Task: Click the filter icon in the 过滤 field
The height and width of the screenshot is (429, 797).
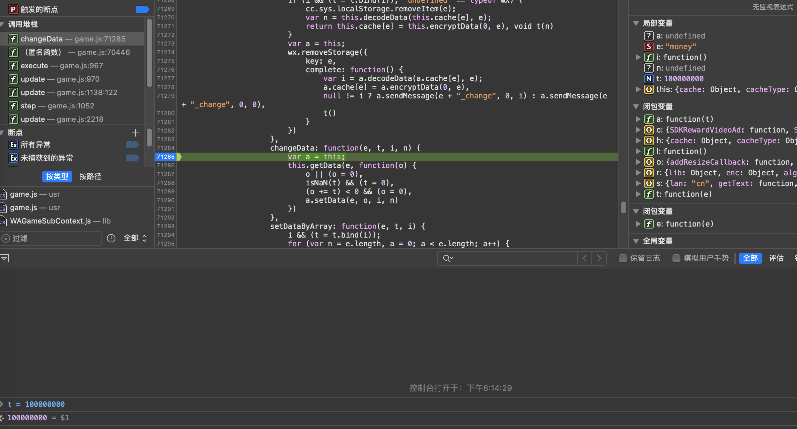Action: [6, 238]
